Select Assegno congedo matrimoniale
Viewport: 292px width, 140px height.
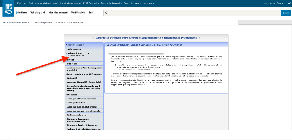pyautogui.click(x=84, y=111)
